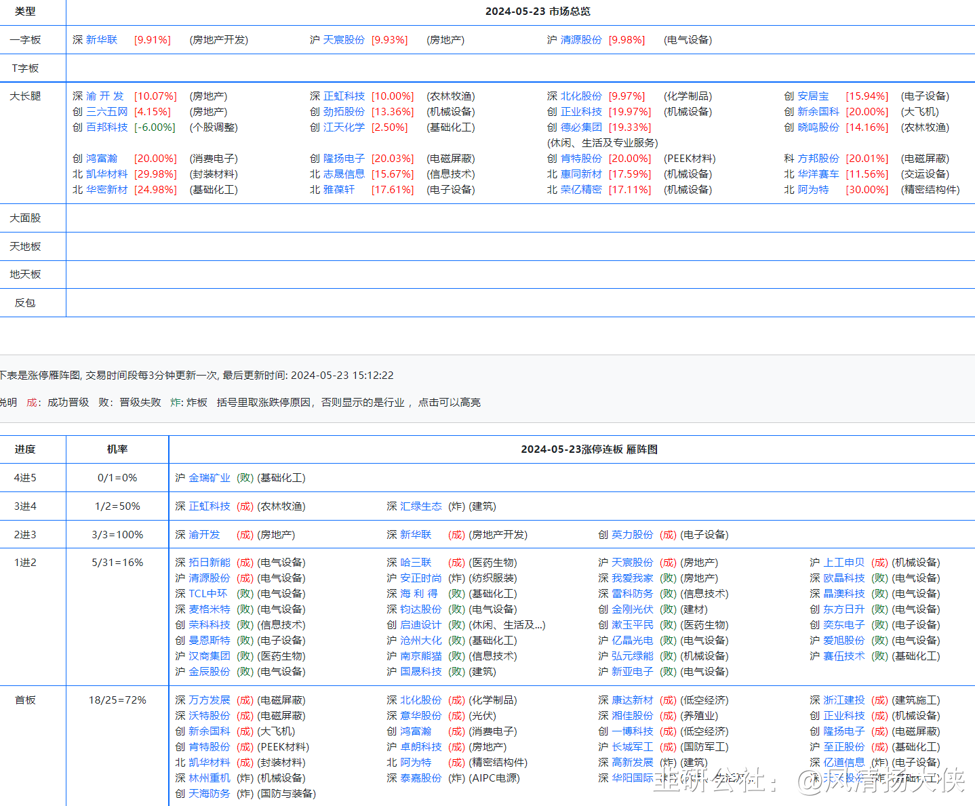Click the 一字板 row header
This screenshot has width=975, height=806.
pos(25,40)
